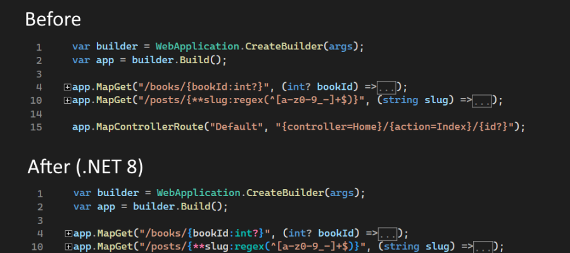Click 'builder.Build()' in Before code
Image resolution: width=570 pixels, height=253 pixels.
pyautogui.click(x=176, y=60)
